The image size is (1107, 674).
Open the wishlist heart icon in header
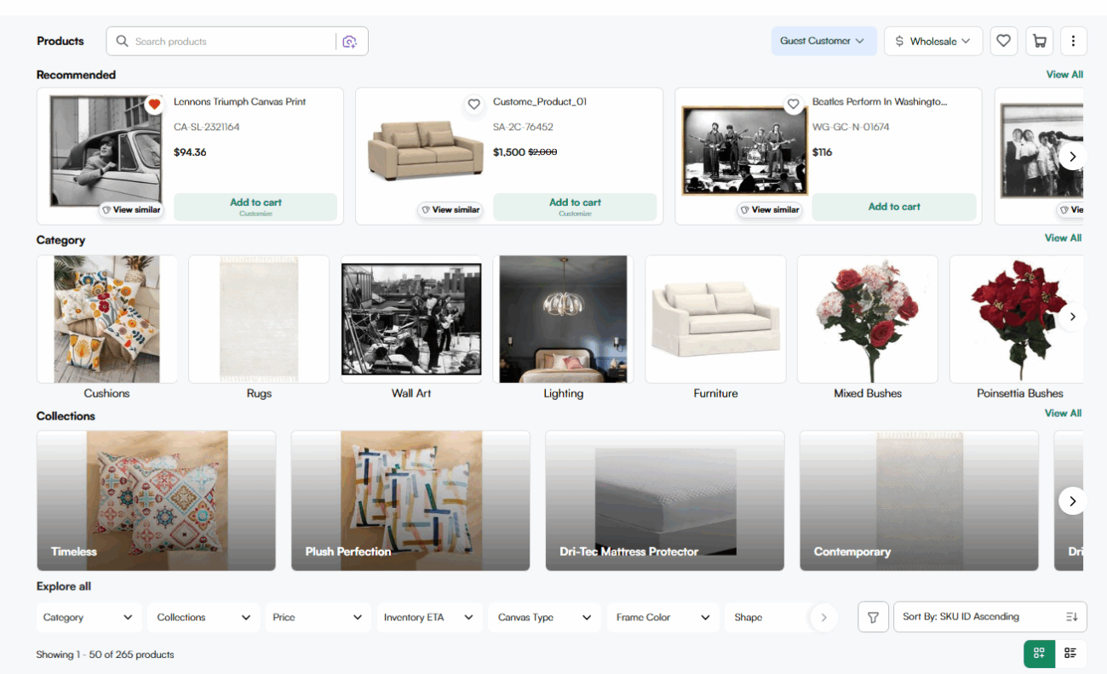pyautogui.click(x=1004, y=41)
